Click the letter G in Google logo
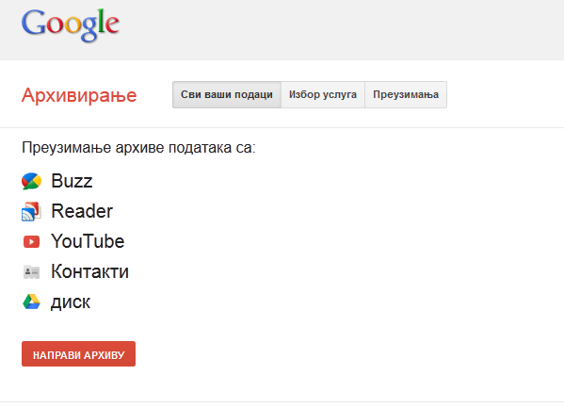 coord(33,23)
